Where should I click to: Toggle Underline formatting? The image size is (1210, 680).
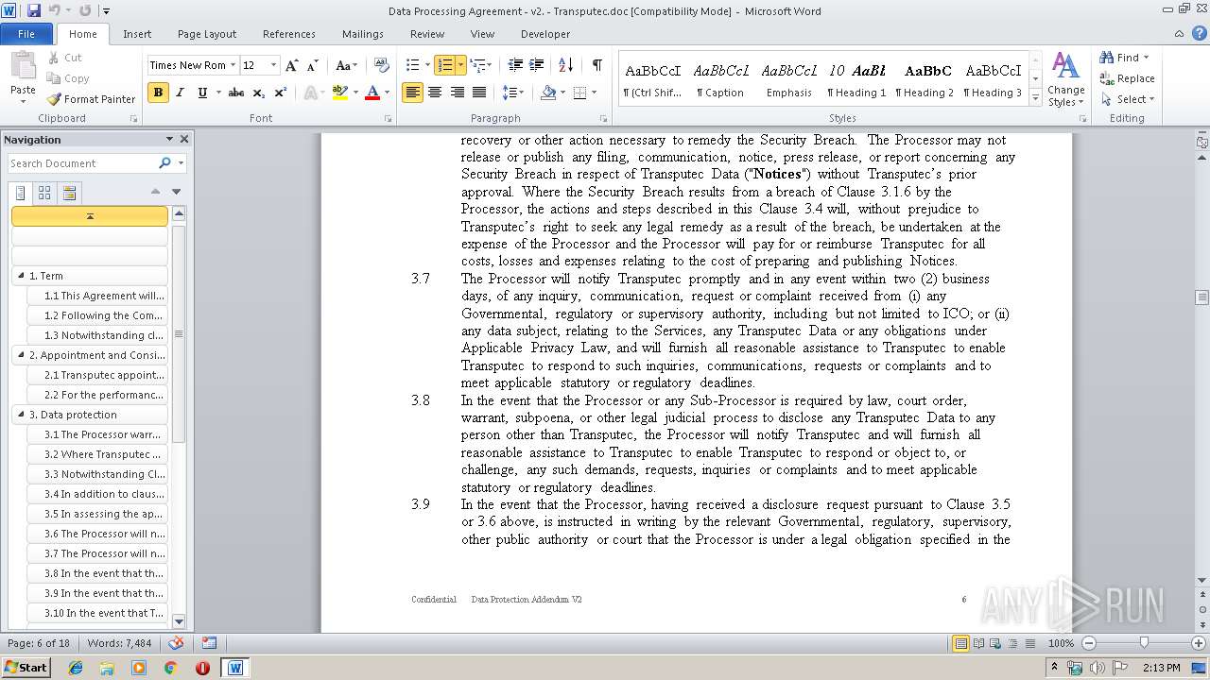pos(201,93)
